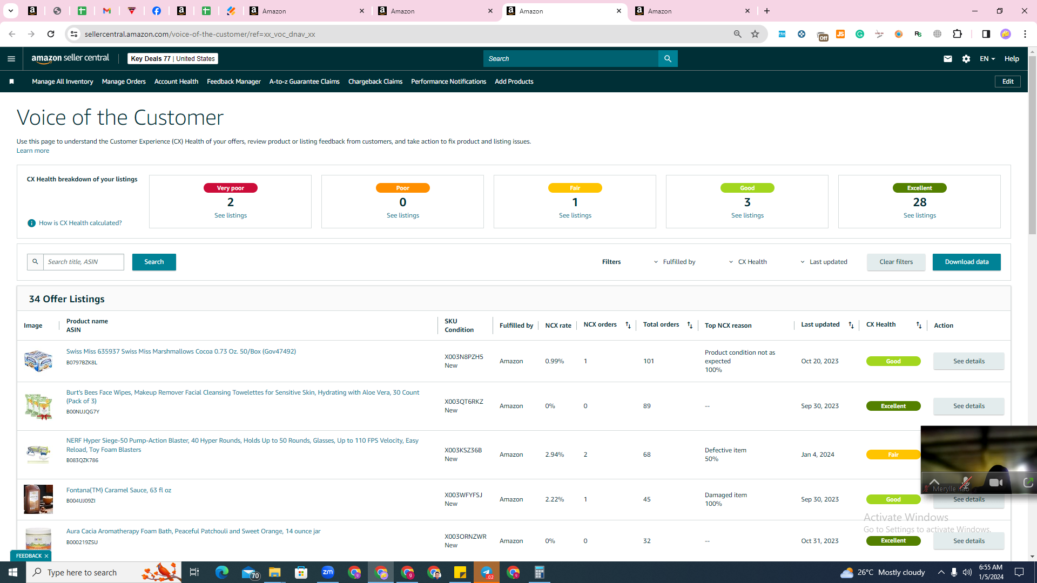This screenshot has width=1037, height=583.
Task: Open Account Health
Action: pos(176,82)
